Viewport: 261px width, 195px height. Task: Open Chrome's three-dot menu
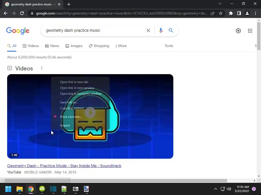point(255,13)
